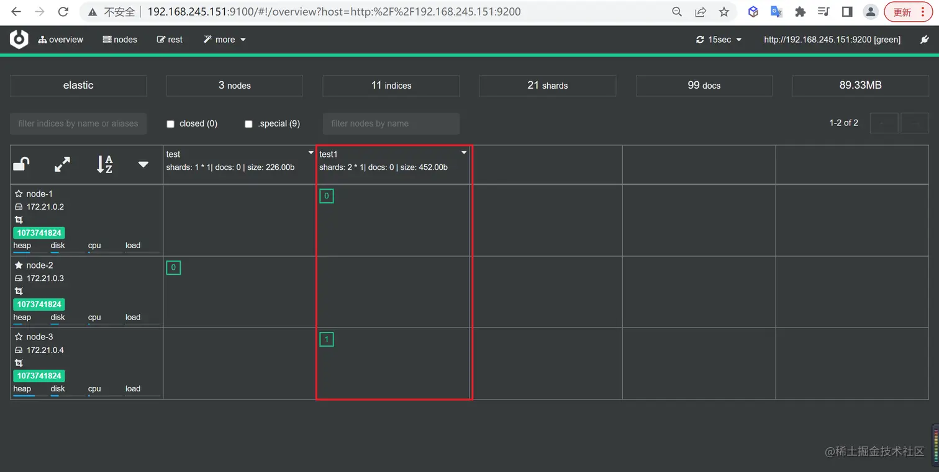The width and height of the screenshot is (939, 472).
Task: Click the disk icon next to 172.21.0.3
Action: 19,278
